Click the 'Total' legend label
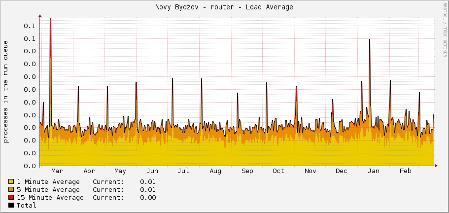This screenshot has height=213, width=449. 26,205
